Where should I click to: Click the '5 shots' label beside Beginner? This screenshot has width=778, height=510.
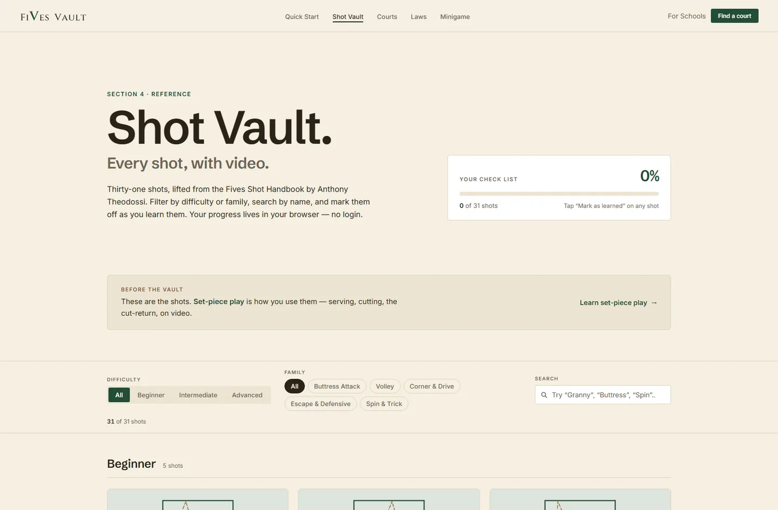coord(173,466)
